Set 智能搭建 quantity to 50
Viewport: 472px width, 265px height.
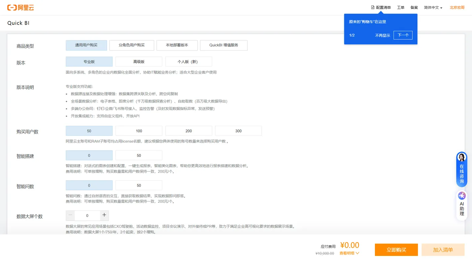139,155
